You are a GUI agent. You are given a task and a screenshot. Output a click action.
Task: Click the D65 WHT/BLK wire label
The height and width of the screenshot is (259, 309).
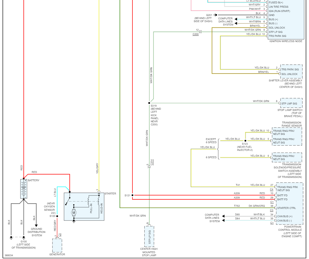click(250, 214)
